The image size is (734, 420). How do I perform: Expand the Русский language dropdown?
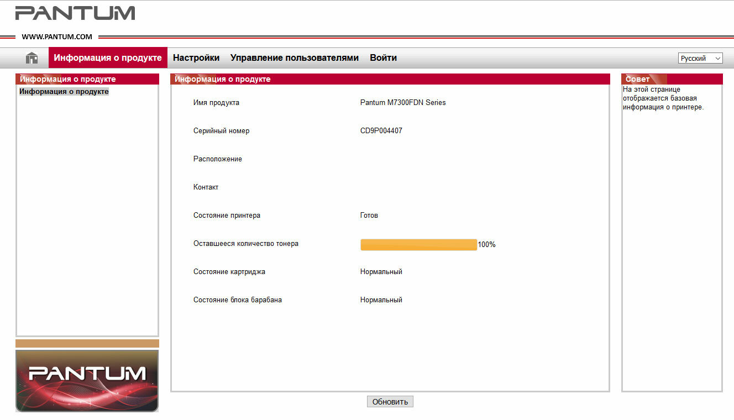(700, 58)
